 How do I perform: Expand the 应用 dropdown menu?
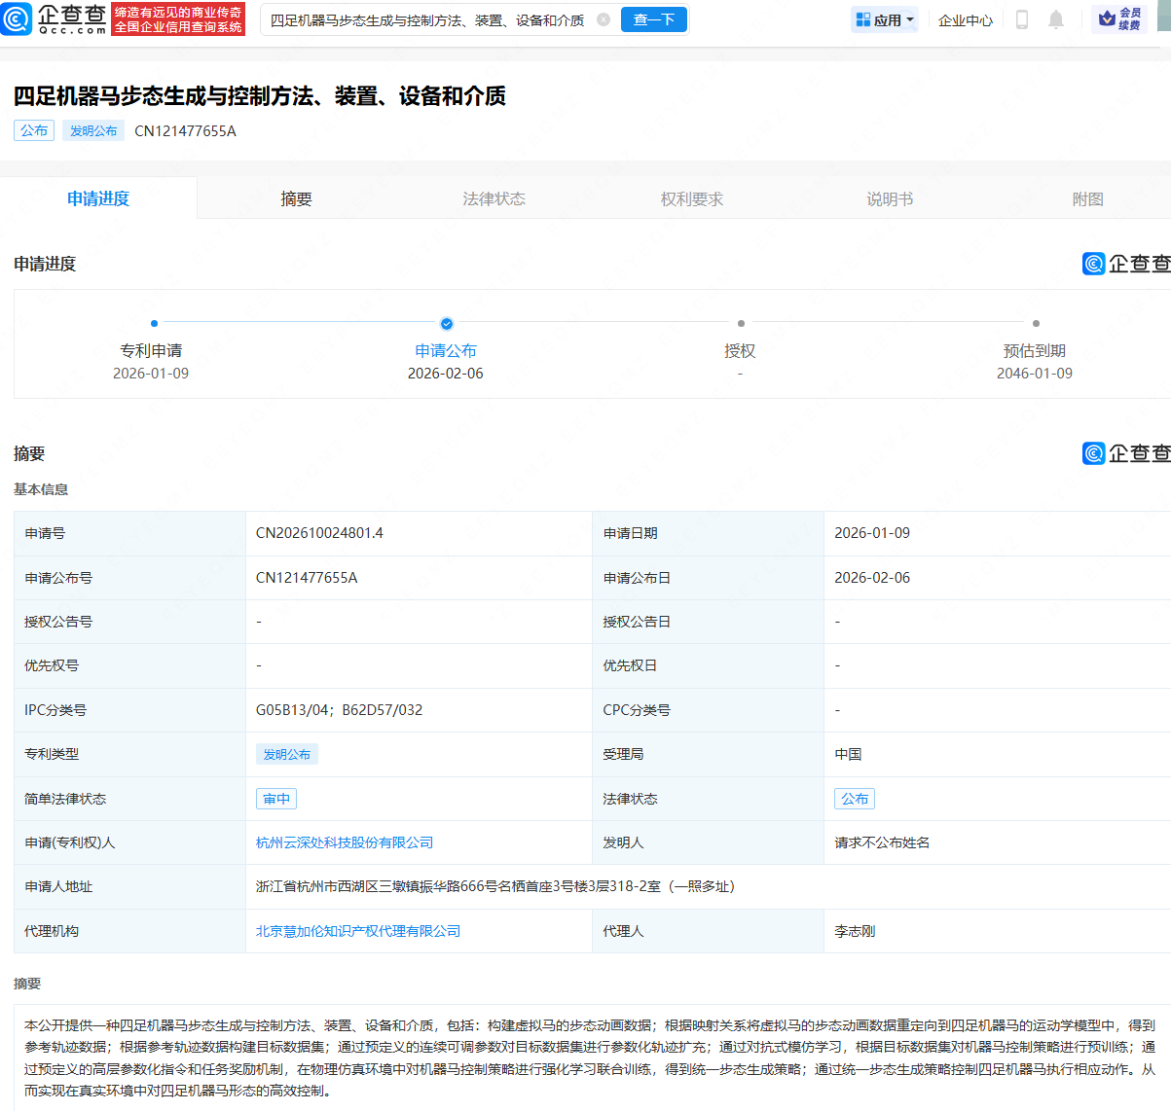pyautogui.click(x=885, y=19)
